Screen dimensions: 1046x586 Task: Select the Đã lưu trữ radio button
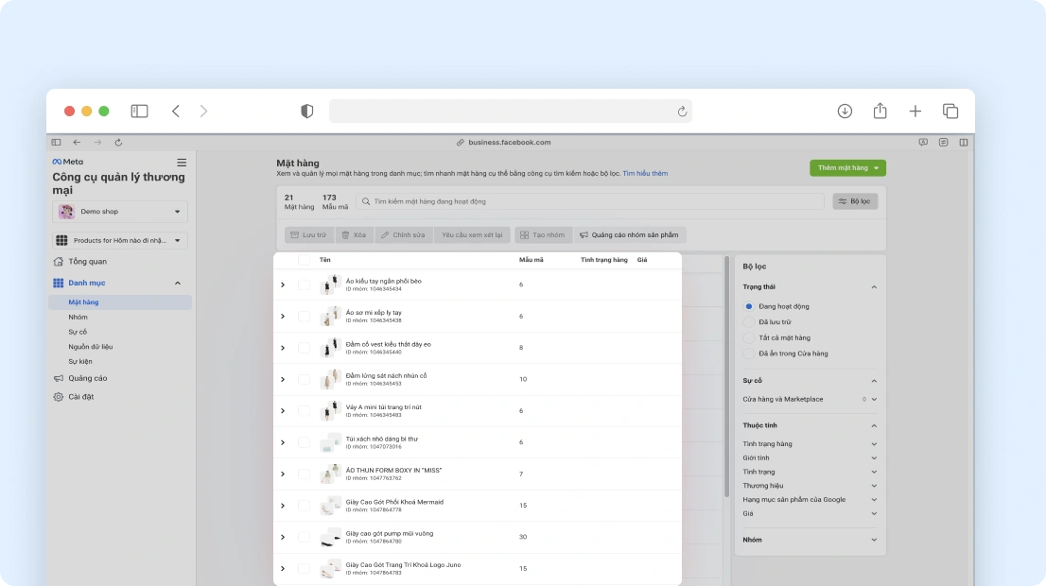point(748,322)
